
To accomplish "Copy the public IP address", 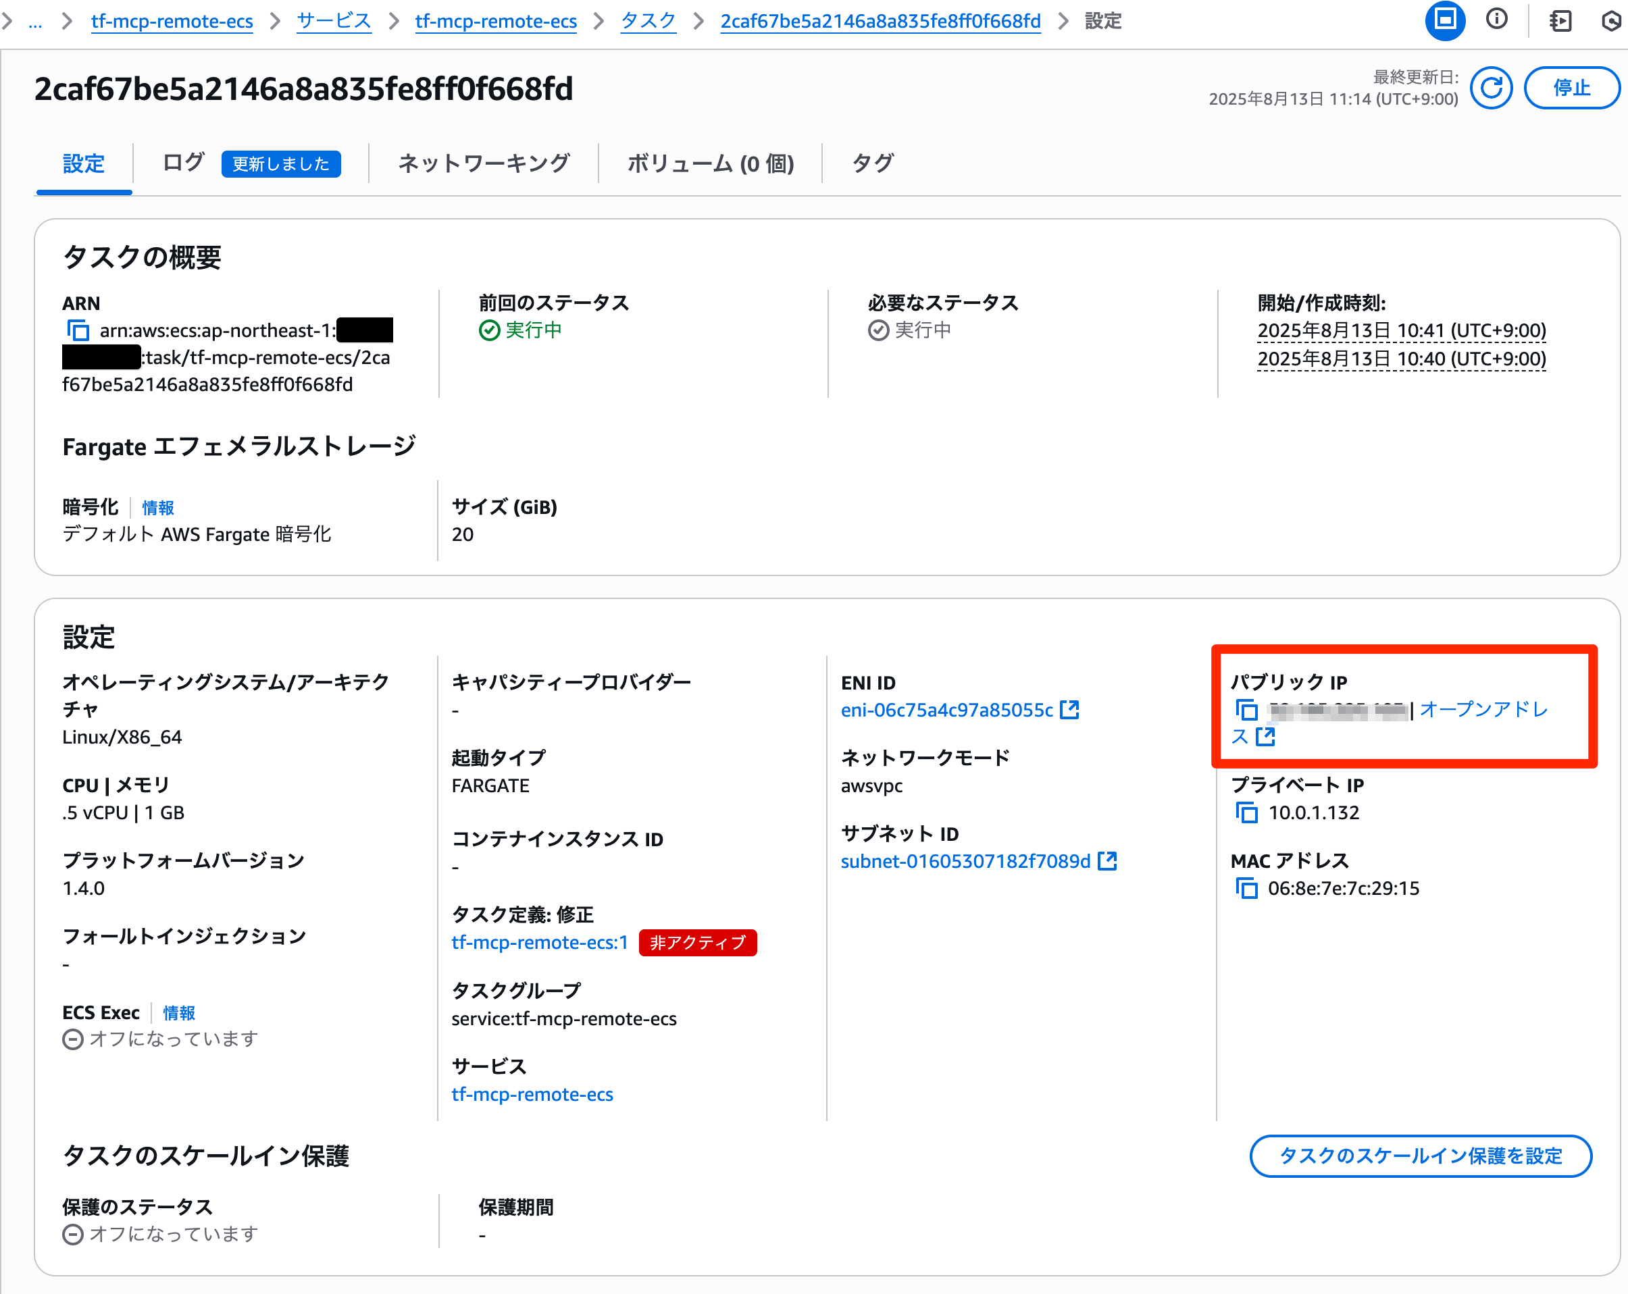I will tap(1247, 710).
